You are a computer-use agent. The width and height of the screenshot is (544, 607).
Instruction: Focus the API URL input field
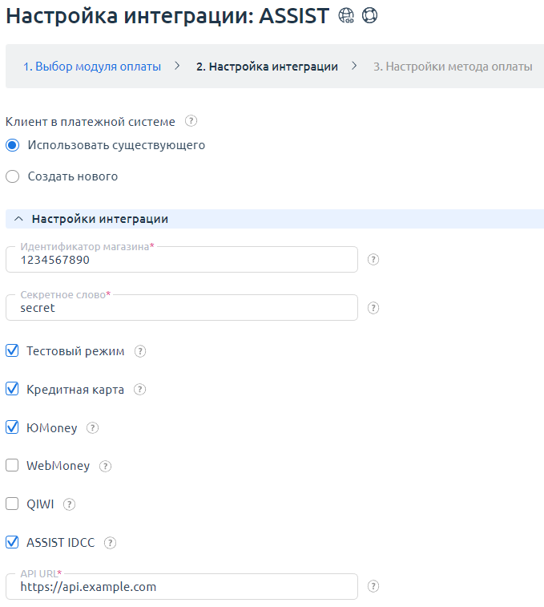pos(181,587)
